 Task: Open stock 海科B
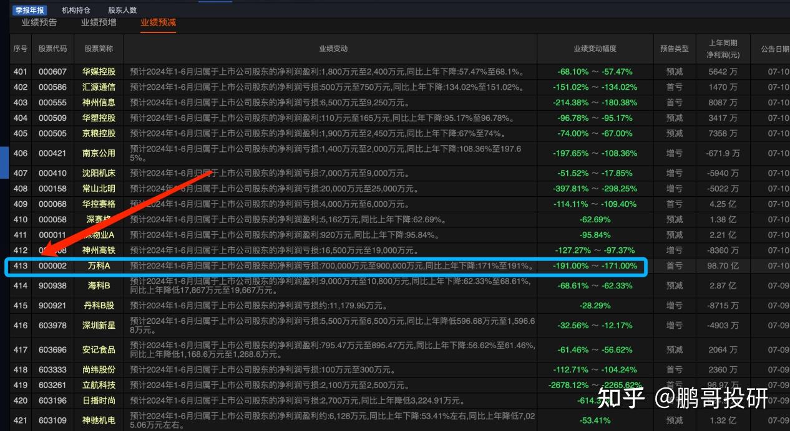(99, 286)
